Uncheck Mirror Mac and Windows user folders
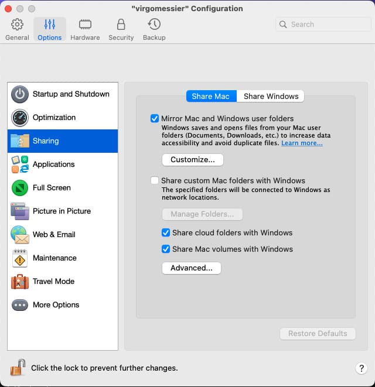 155,118
